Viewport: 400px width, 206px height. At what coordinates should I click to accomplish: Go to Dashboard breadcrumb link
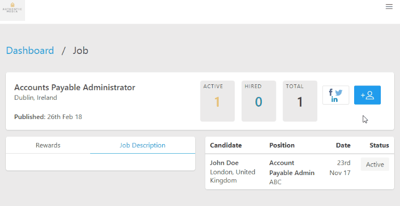pyautogui.click(x=30, y=50)
